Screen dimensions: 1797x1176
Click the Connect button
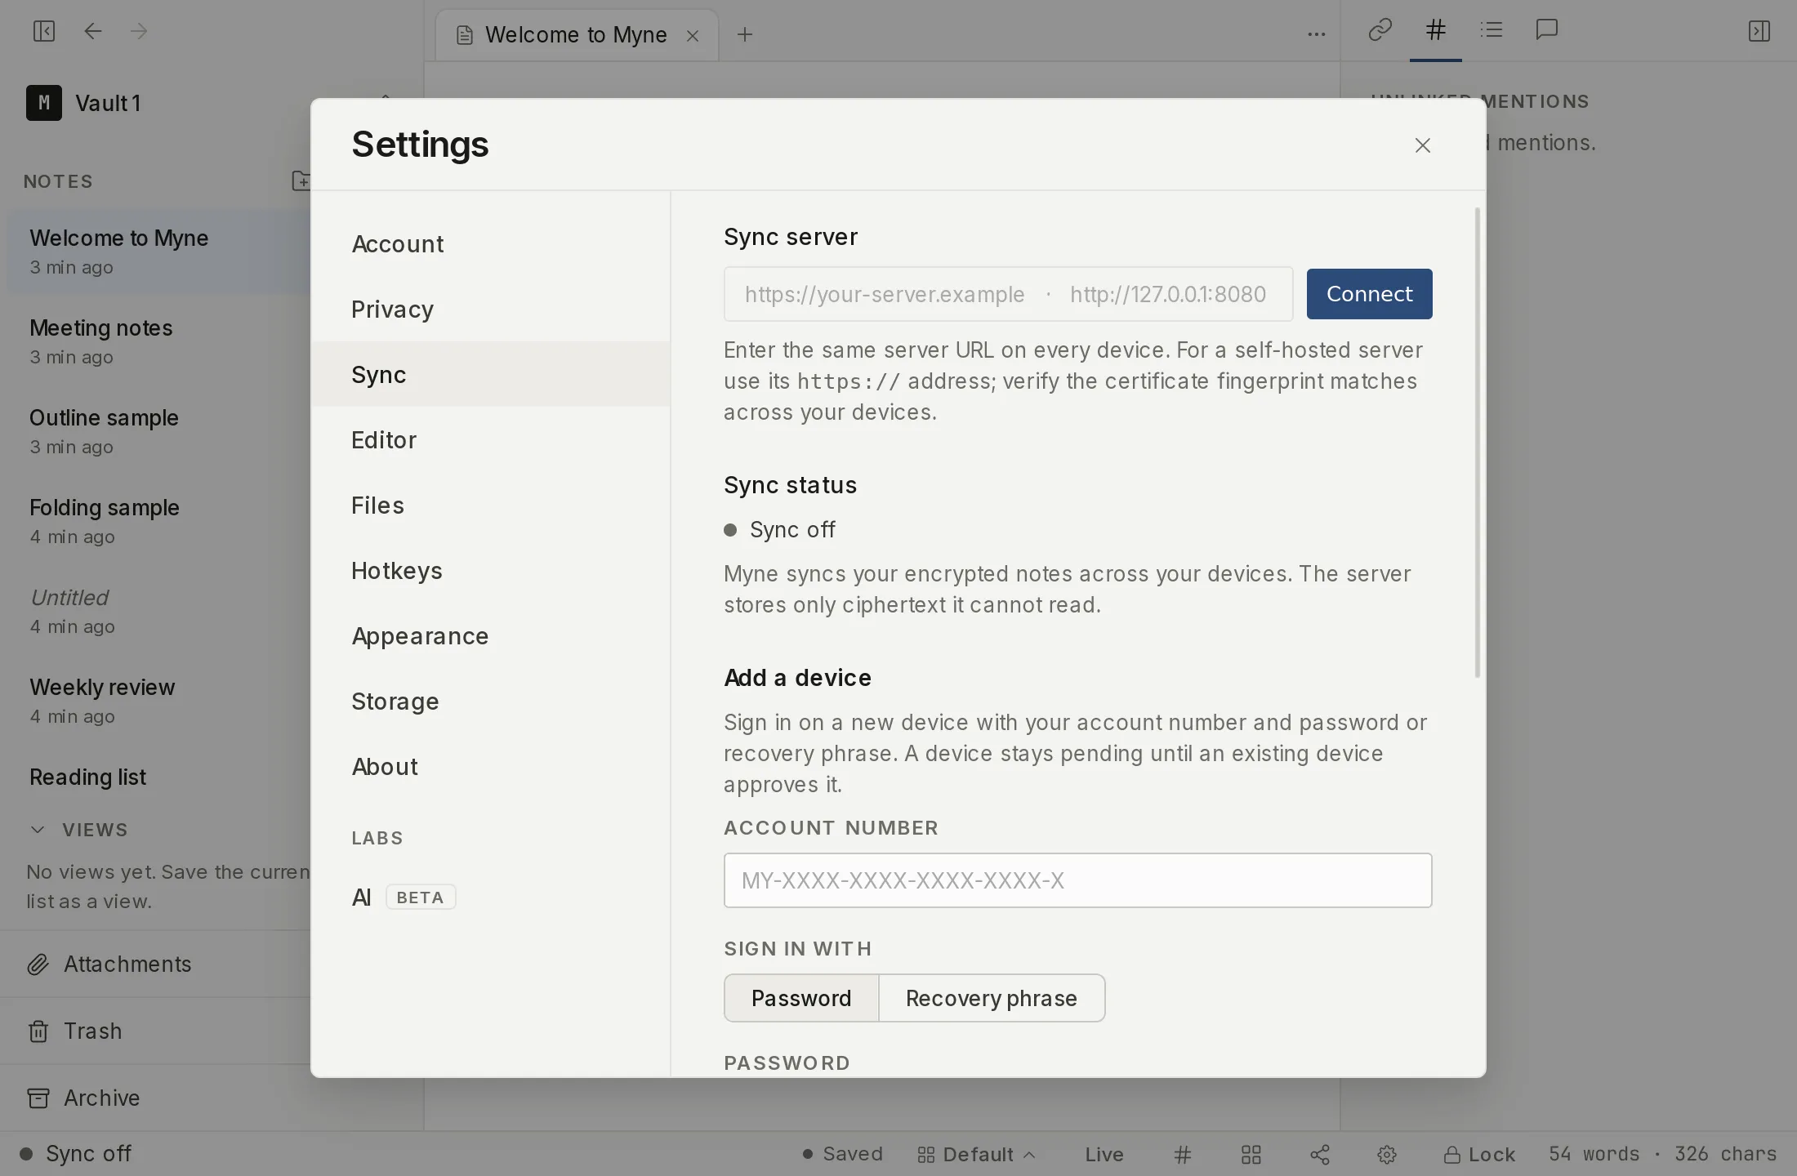(x=1369, y=294)
